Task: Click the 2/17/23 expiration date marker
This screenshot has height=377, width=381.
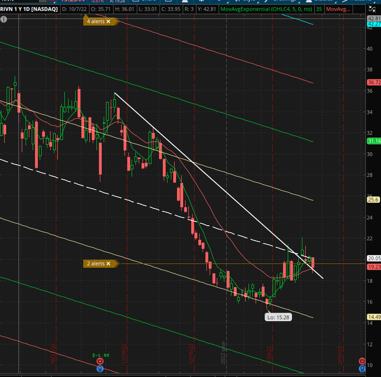Action: [x=340, y=355]
